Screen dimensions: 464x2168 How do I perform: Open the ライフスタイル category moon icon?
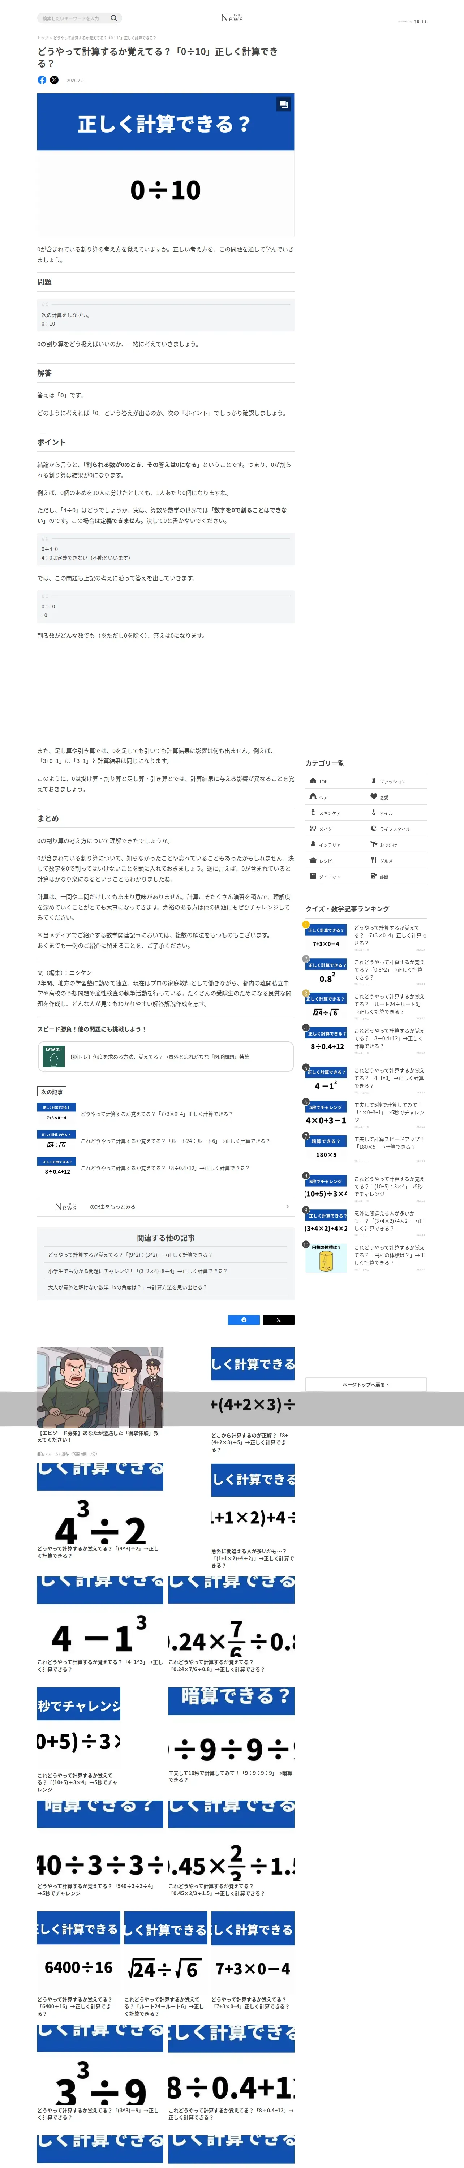click(x=374, y=829)
